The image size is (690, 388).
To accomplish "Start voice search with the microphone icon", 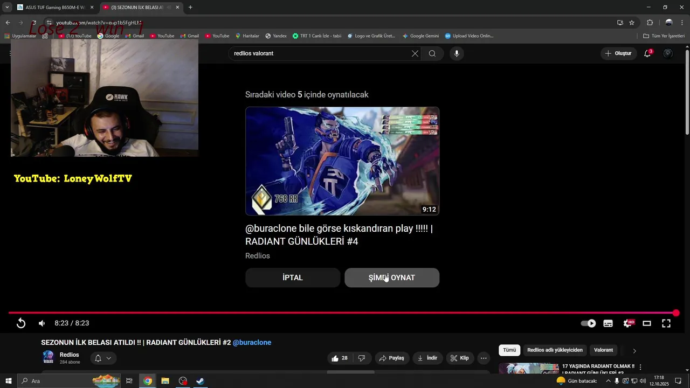I will pos(457,53).
